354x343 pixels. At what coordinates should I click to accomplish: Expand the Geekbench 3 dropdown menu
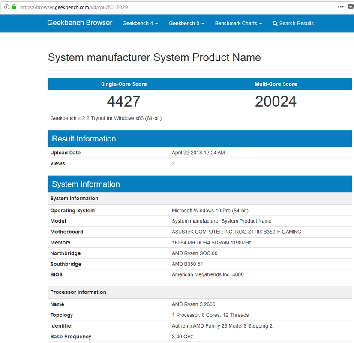pos(186,24)
